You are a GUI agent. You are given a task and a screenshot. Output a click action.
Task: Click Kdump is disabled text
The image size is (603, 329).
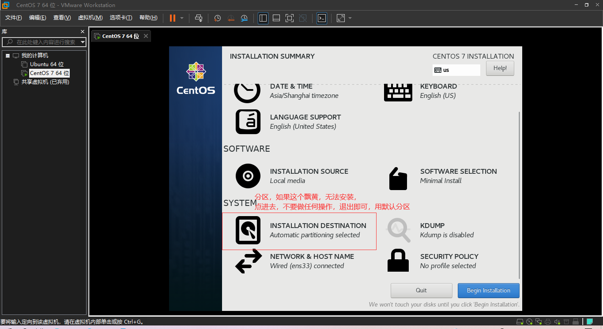pyautogui.click(x=447, y=235)
